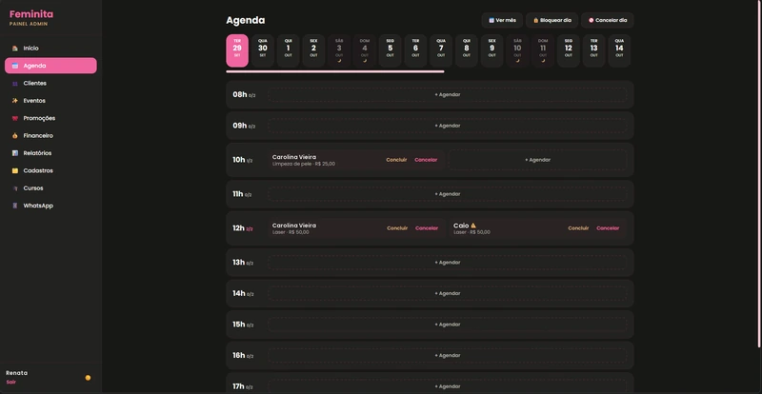Click the WhatsApp phone icon
The image size is (762, 394).
[x=15, y=206]
